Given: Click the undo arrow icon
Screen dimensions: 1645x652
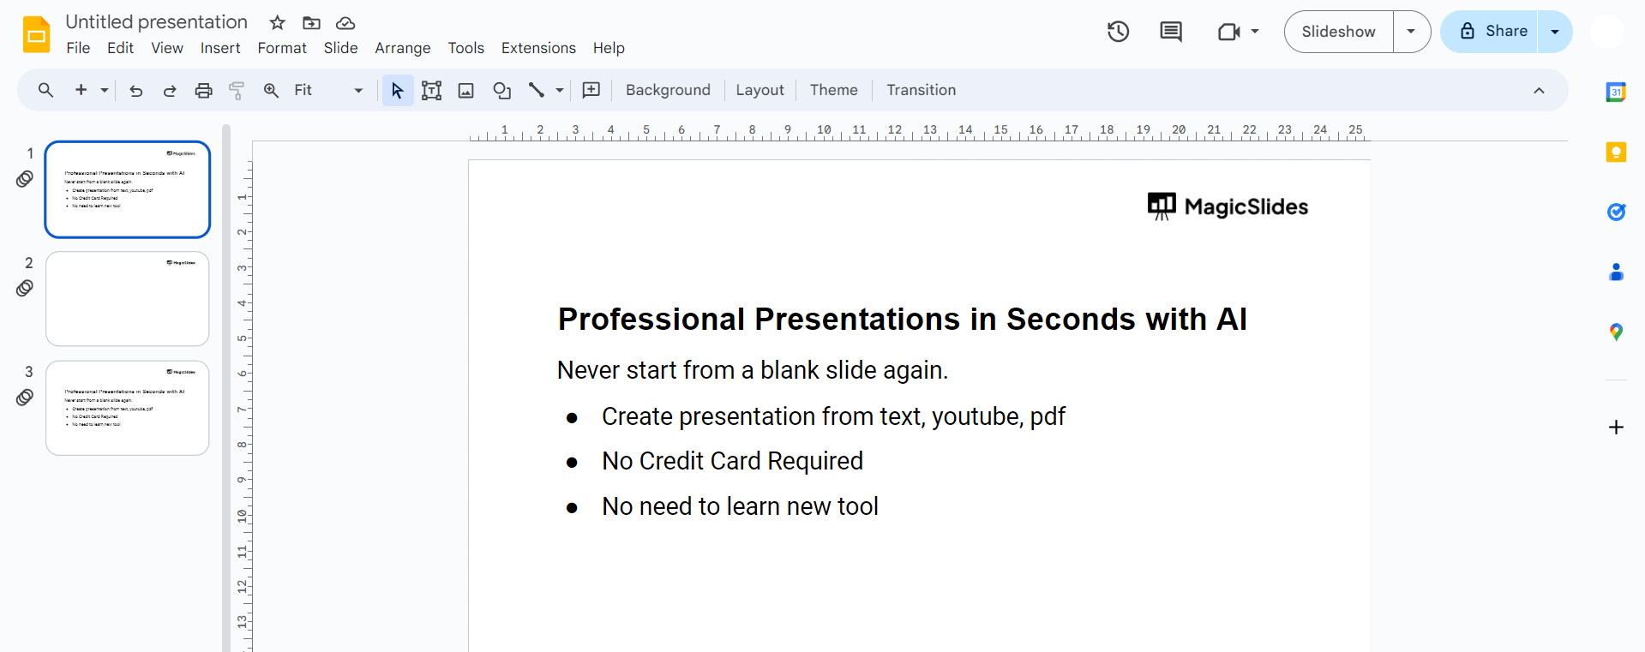Looking at the screenshot, I should pos(135,90).
